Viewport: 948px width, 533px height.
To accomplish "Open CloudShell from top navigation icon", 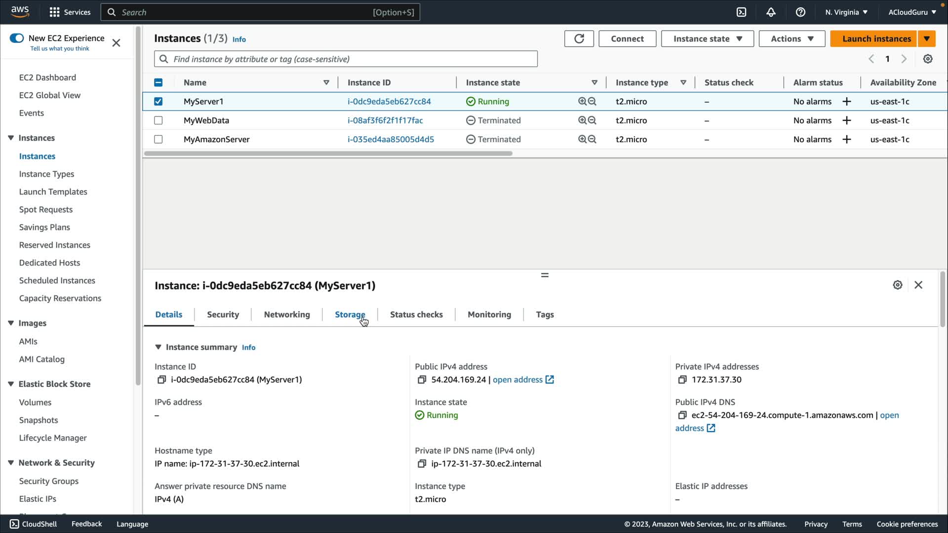I will (x=741, y=12).
